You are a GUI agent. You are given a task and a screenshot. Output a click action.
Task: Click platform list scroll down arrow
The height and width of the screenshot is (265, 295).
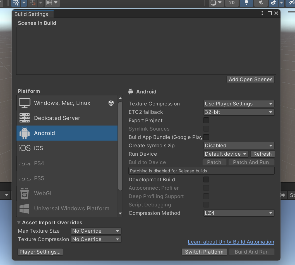(x=120, y=213)
